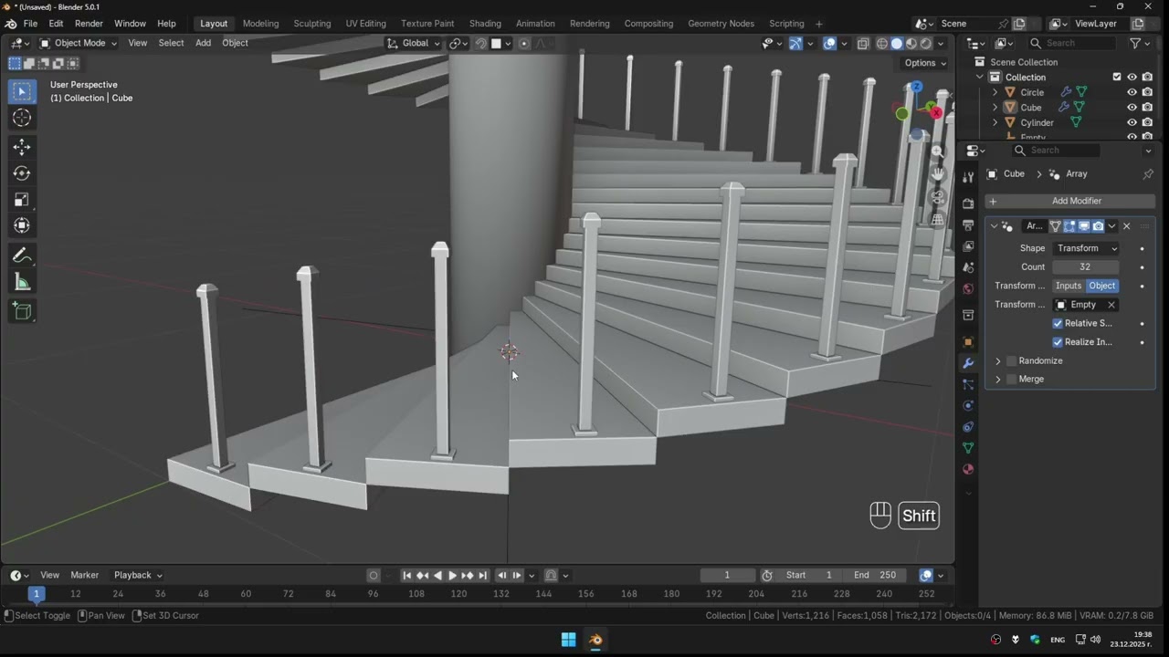Open Blender from the Windows taskbar
Image resolution: width=1169 pixels, height=657 pixels.
[x=595, y=640]
